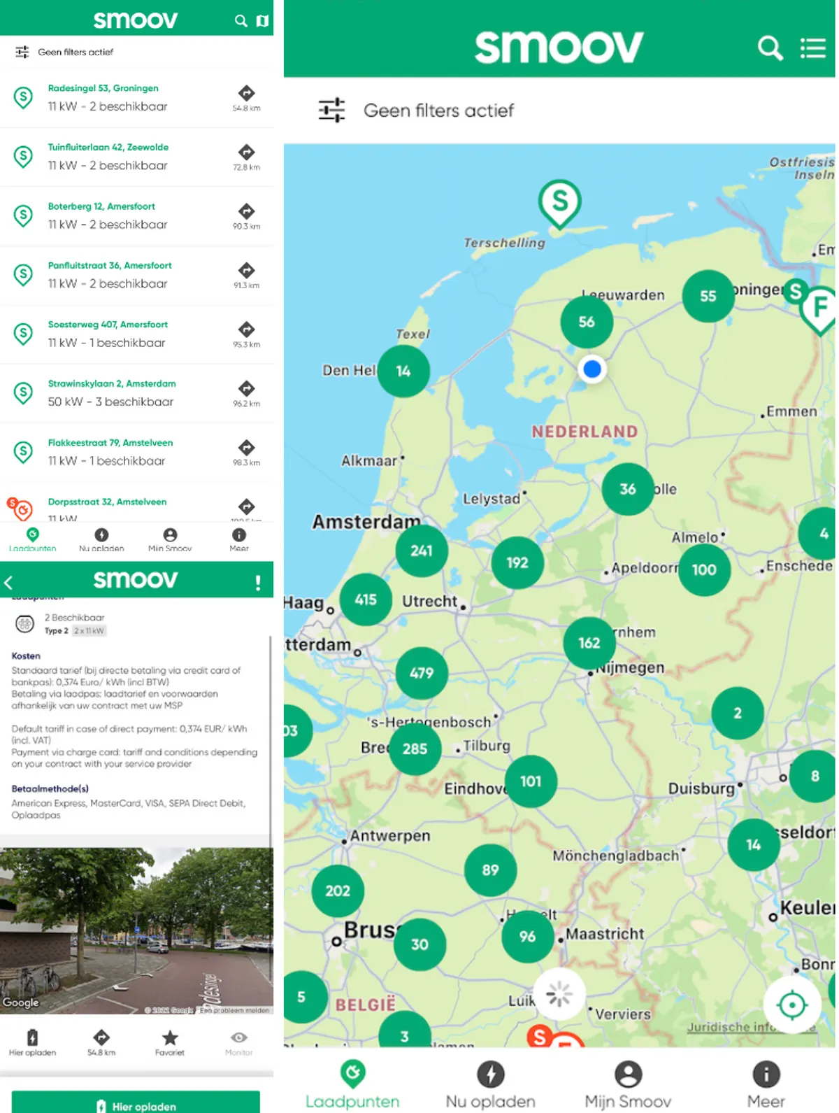Image resolution: width=839 pixels, height=1113 pixels.
Task: Expand the 285 cluster near Breda
Action: (415, 749)
